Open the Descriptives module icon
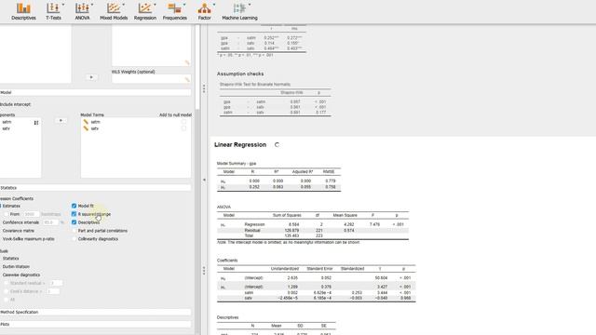 (23, 11)
